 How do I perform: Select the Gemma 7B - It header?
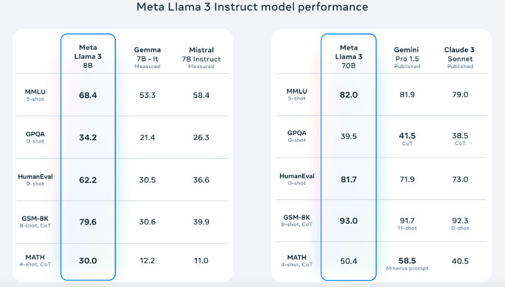pyautogui.click(x=147, y=57)
